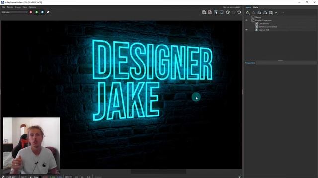Toggle the red channel button

(31, 12)
